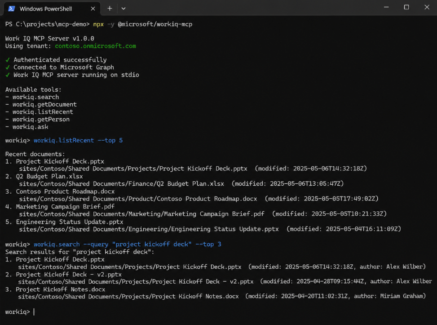The height and width of the screenshot is (325, 437).
Task: Click modified timestamp 2025-05-06T13:05:47Z
Action: 305,183
